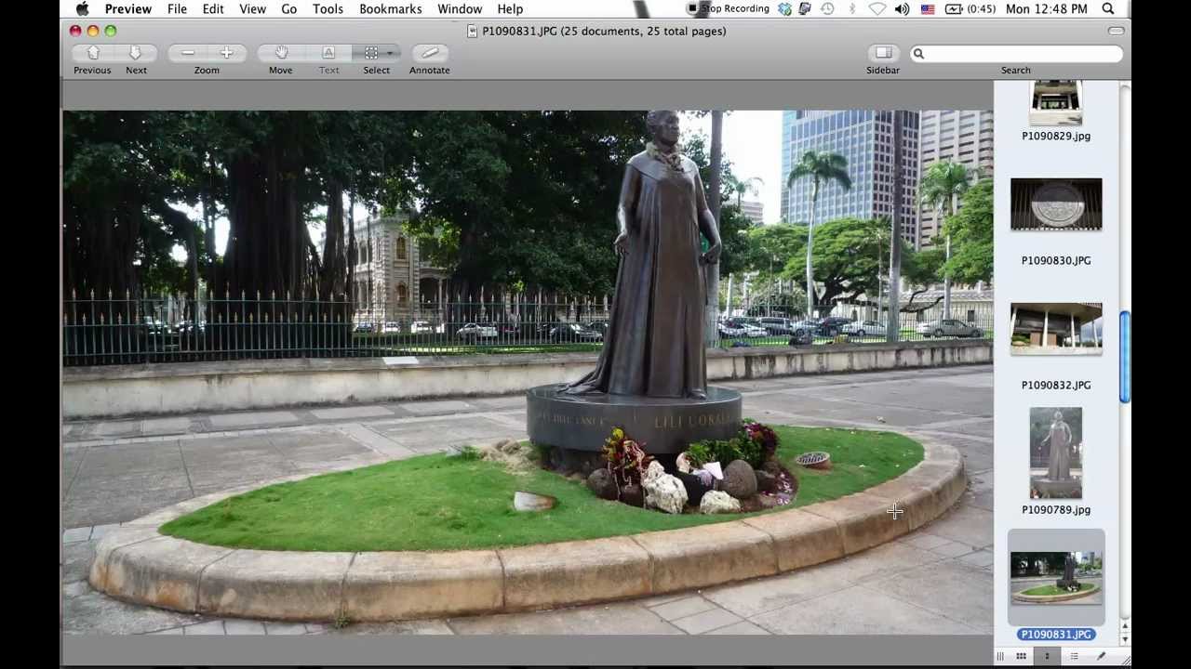Screen dimensions: 1191x669
Task: Click the P1090832.jpg file name label
Action: click(x=1056, y=386)
